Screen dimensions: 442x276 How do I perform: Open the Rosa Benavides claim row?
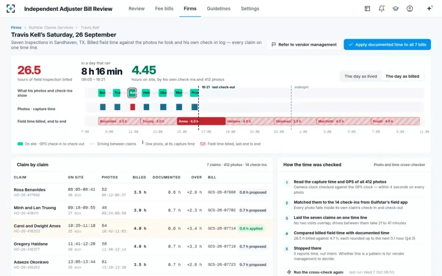pyautogui.click(x=142, y=192)
